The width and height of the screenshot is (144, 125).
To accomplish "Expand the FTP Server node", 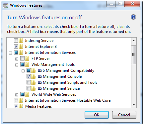I will pyautogui.click(x=17, y=59).
